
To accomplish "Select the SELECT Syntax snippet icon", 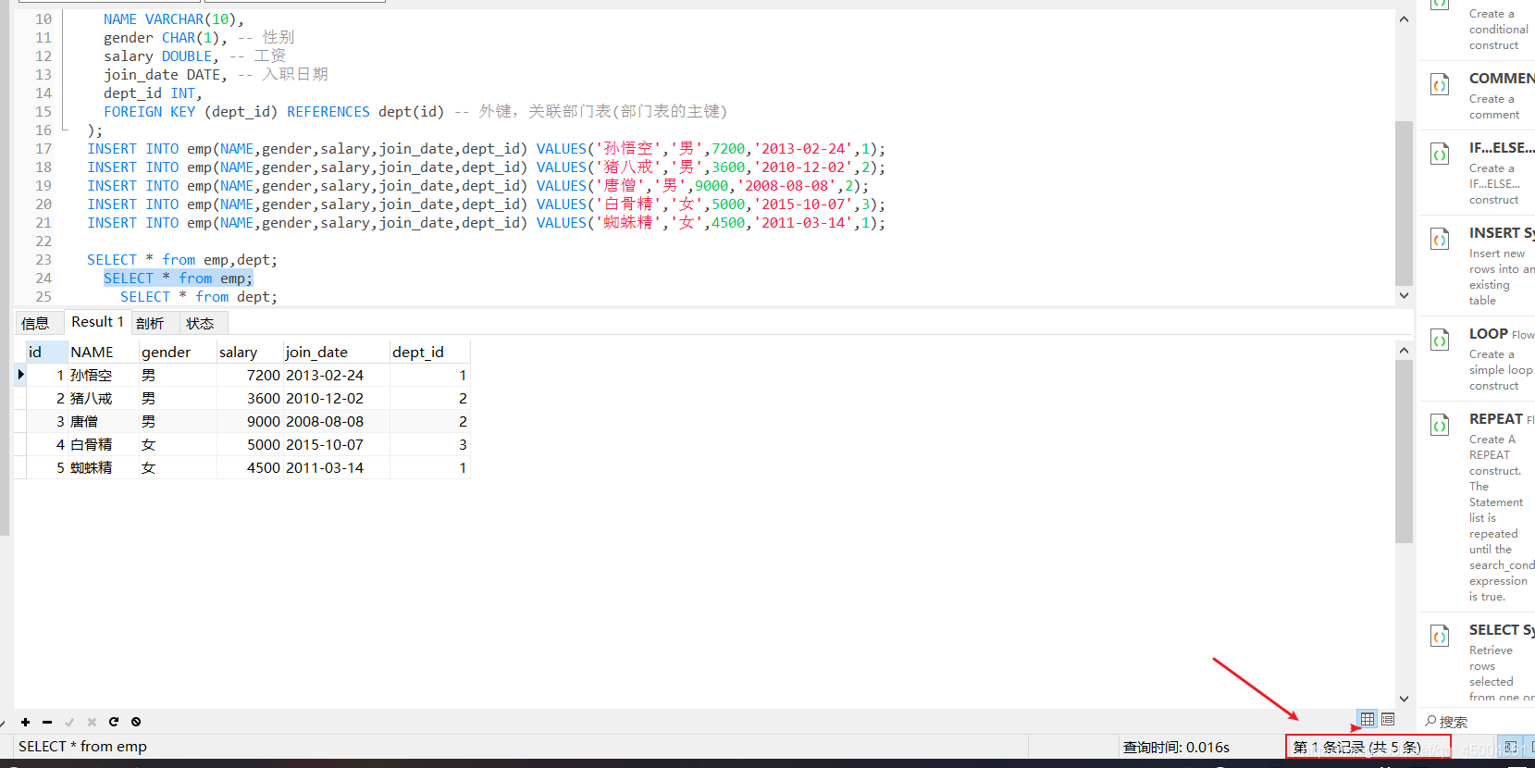I will pyautogui.click(x=1440, y=637).
